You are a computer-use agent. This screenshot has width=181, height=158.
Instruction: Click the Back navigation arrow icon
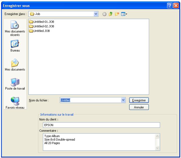tap(104, 14)
